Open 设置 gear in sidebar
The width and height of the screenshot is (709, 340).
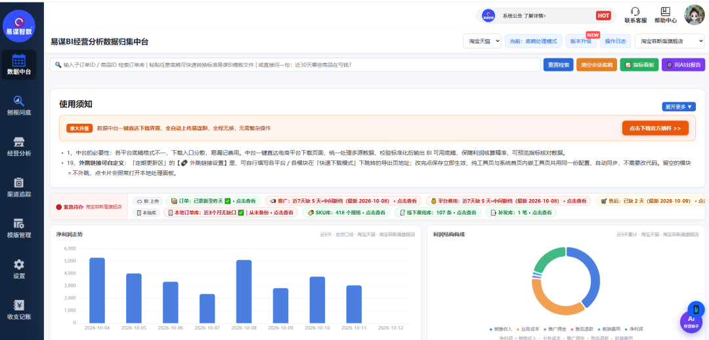(19, 269)
